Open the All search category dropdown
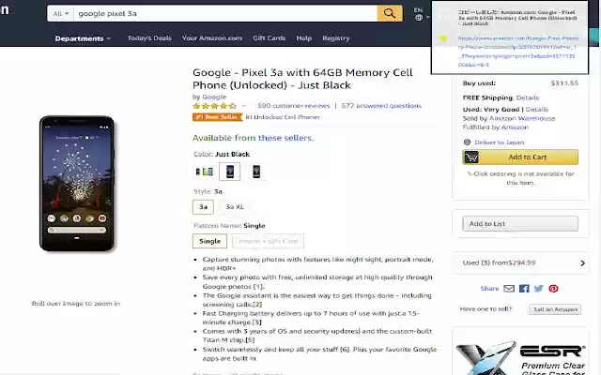The width and height of the screenshot is (601, 375). (62, 14)
